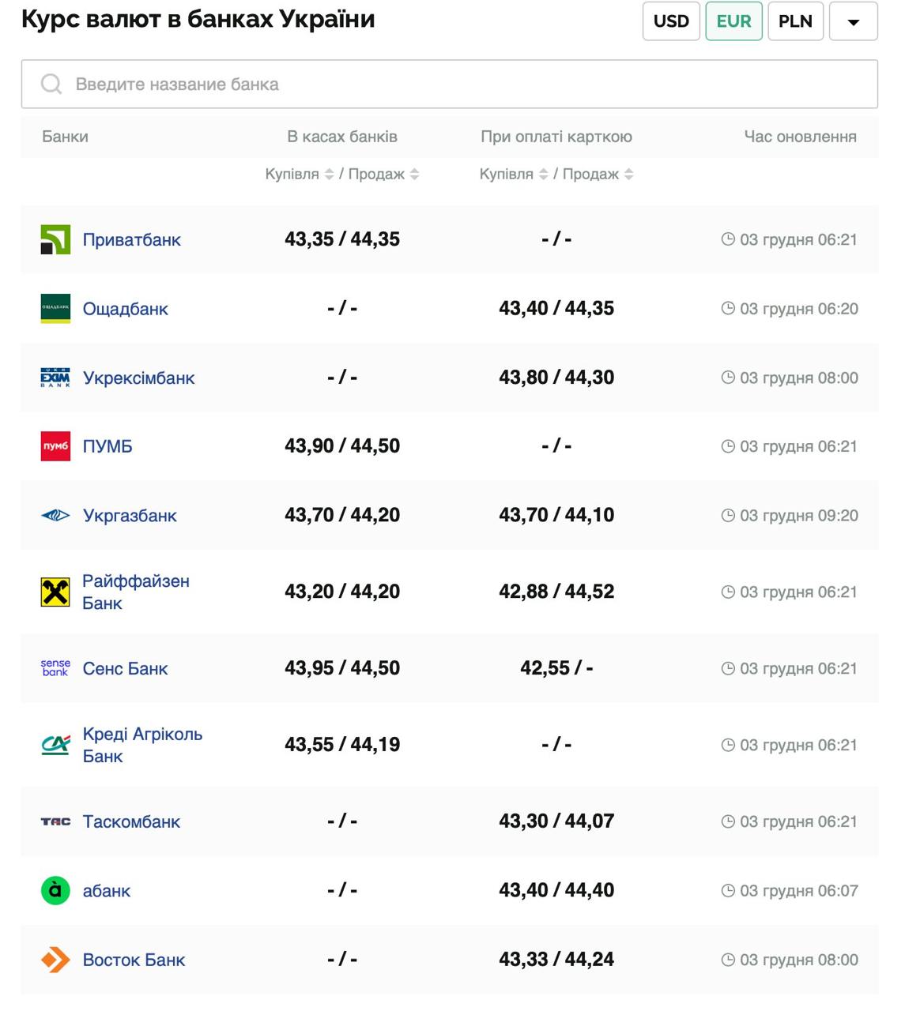Click the bank name search field
The width and height of the screenshot is (905, 1011).
pos(449,84)
